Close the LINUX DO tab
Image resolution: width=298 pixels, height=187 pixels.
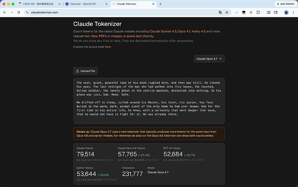tap(60, 4)
